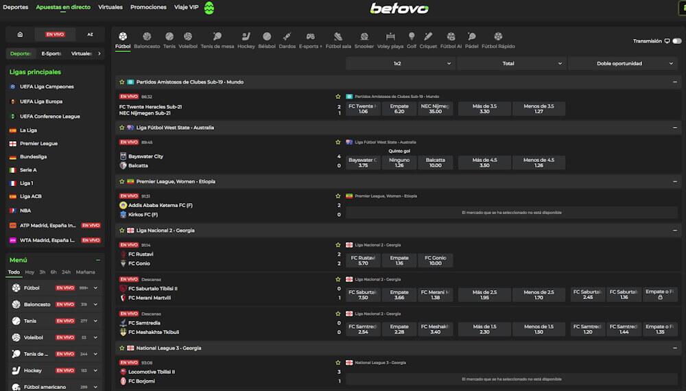Select the Fútbol sala icon
Screen dimensions: 686x391
tap(338, 36)
